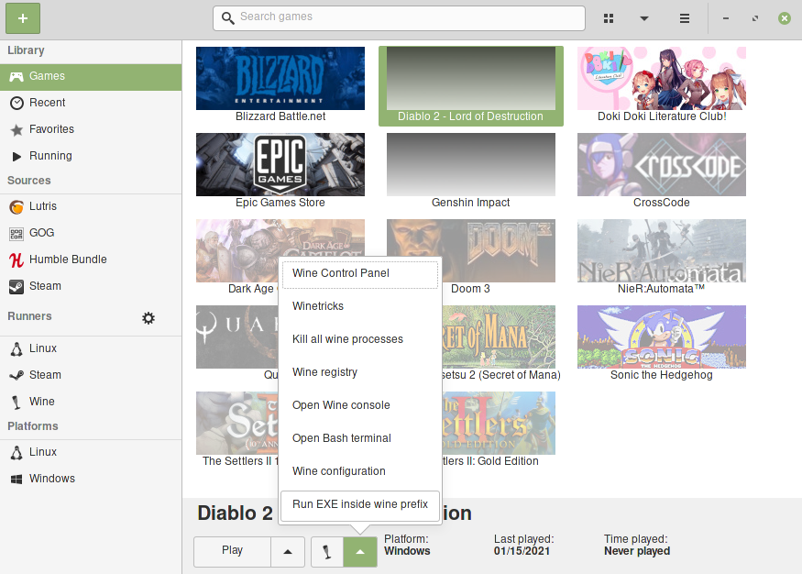Click the GOG logo icon
Image resolution: width=802 pixels, height=574 pixels.
point(16,234)
